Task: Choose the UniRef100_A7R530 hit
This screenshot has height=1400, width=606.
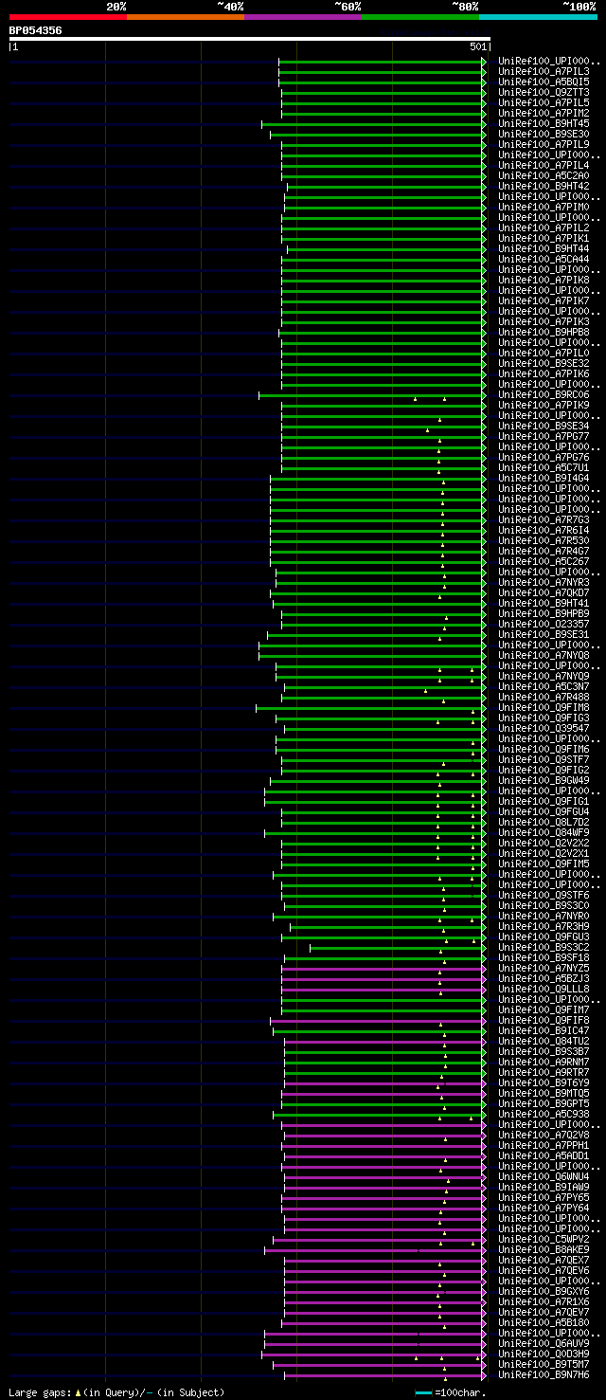Action: tap(544, 540)
